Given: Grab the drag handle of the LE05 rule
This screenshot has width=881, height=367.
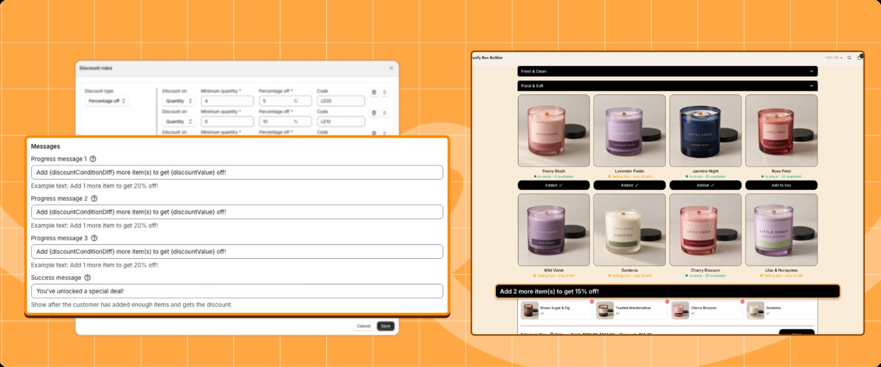Looking at the screenshot, I should 385,93.
